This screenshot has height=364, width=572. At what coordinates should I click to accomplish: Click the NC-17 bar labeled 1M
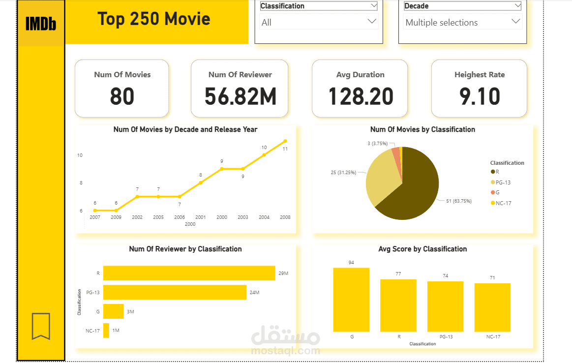click(x=106, y=331)
